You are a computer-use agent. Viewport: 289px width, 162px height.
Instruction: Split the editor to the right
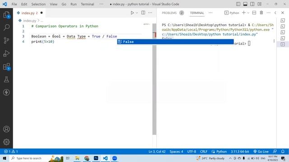tap(143, 13)
